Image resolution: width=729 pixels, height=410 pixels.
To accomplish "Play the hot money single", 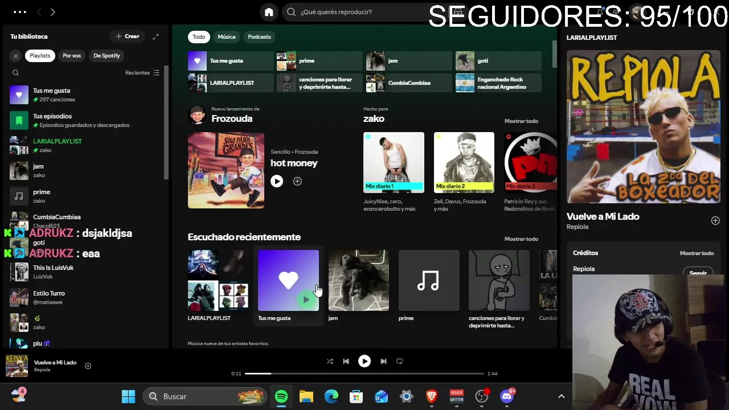I will (277, 181).
